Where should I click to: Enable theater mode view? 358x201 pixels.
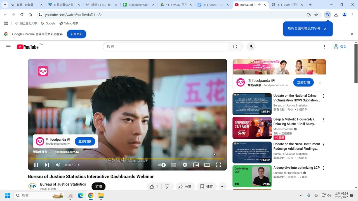coord(207,165)
